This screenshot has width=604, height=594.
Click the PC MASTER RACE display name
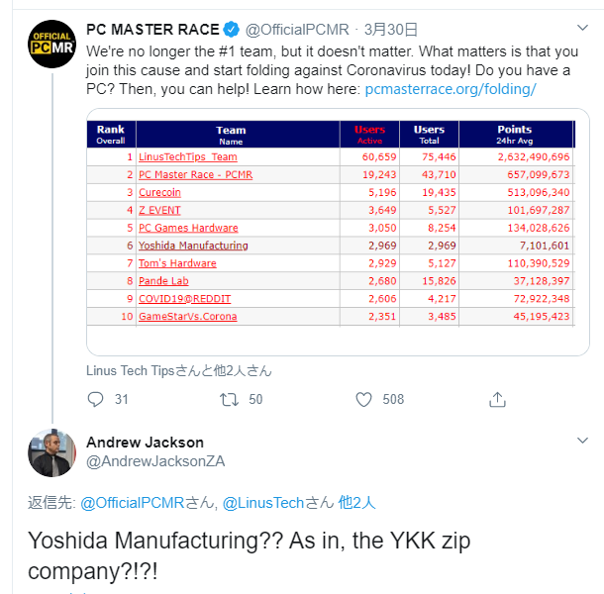pyautogui.click(x=152, y=30)
